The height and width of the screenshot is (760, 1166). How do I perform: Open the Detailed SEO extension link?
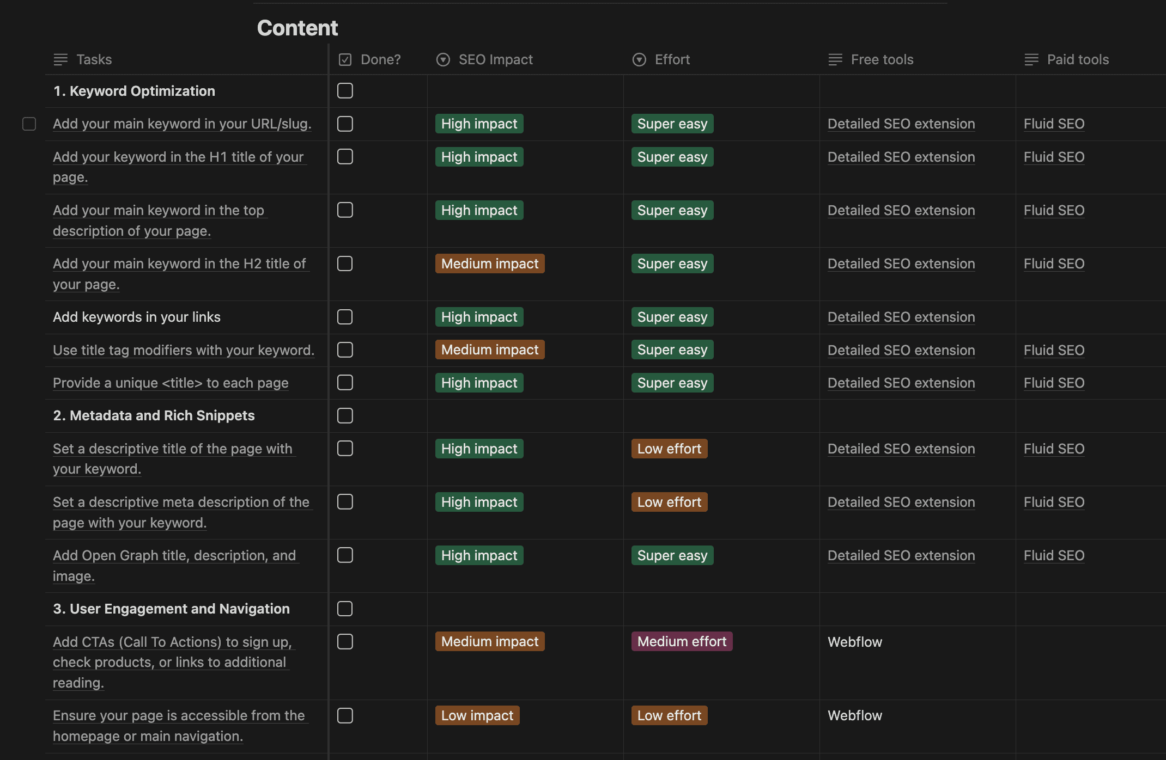pos(901,124)
